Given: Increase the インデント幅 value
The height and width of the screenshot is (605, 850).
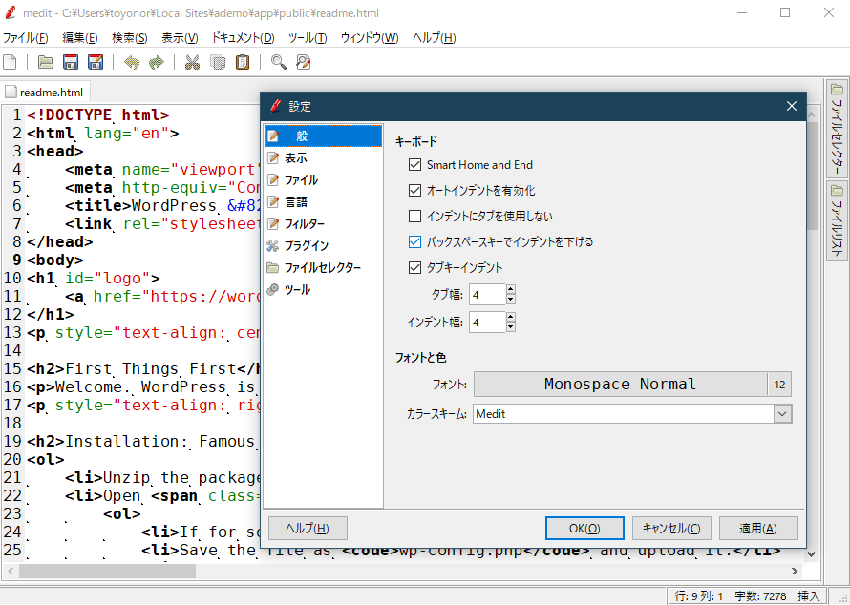Looking at the screenshot, I should pyautogui.click(x=511, y=318).
